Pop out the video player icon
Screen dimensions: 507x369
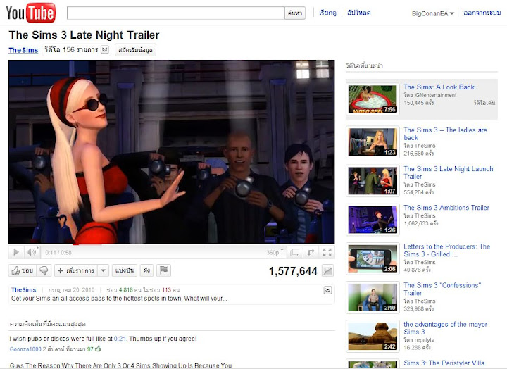point(311,252)
